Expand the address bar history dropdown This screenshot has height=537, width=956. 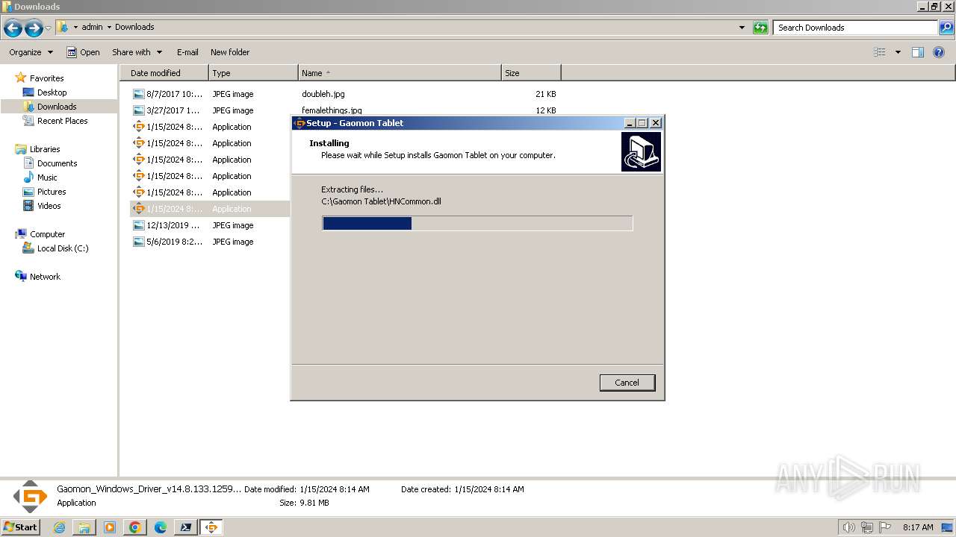point(742,28)
